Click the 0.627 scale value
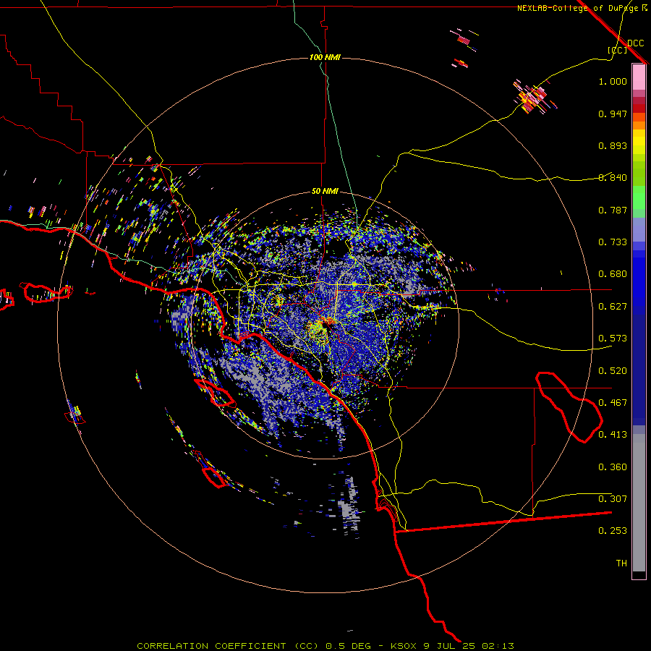This screenshot has height=651, width=651. tap(613, 307)
